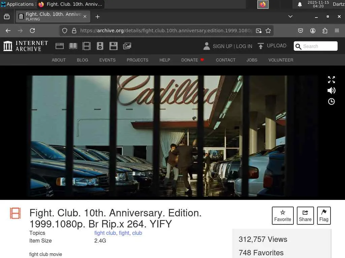The height and width of the screenshot is (258, 345).
Task: Click the red film strip item icon
Action: coord(15,213)
